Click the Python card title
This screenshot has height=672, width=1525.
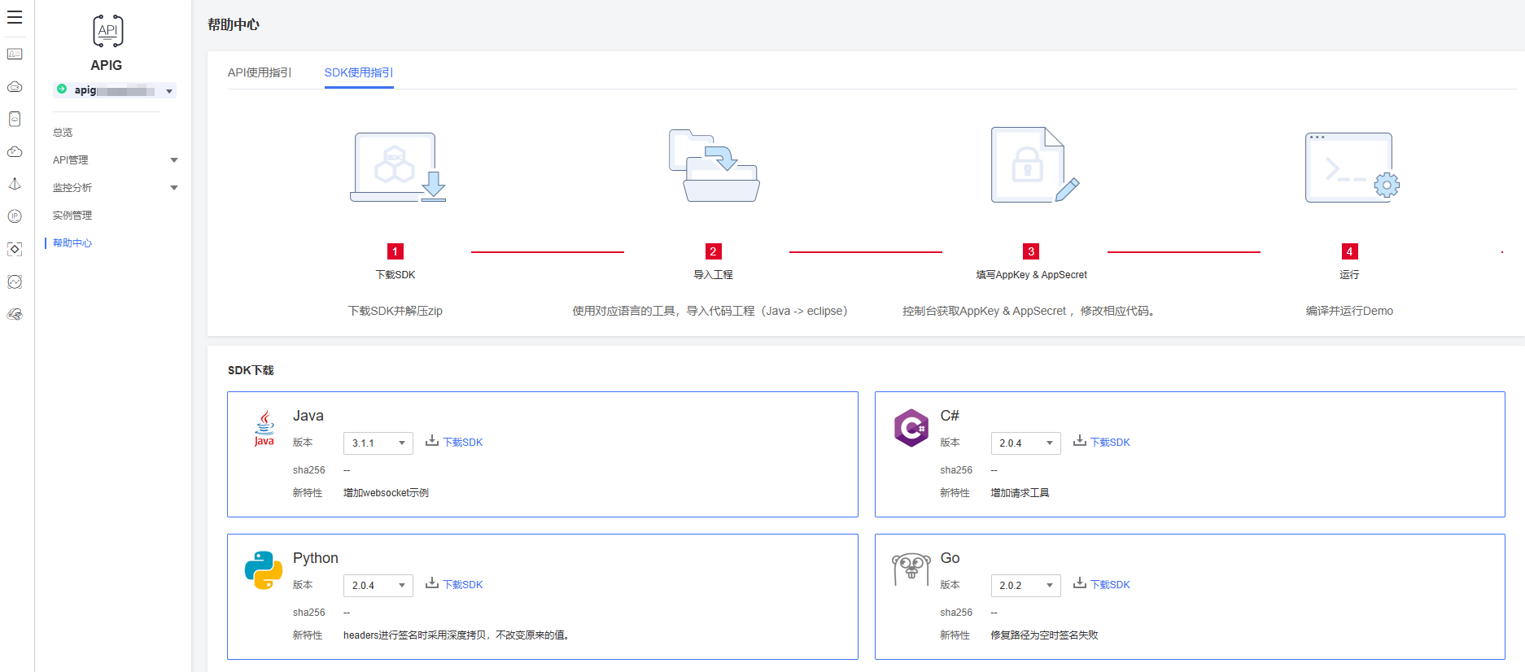click(316, 558)
